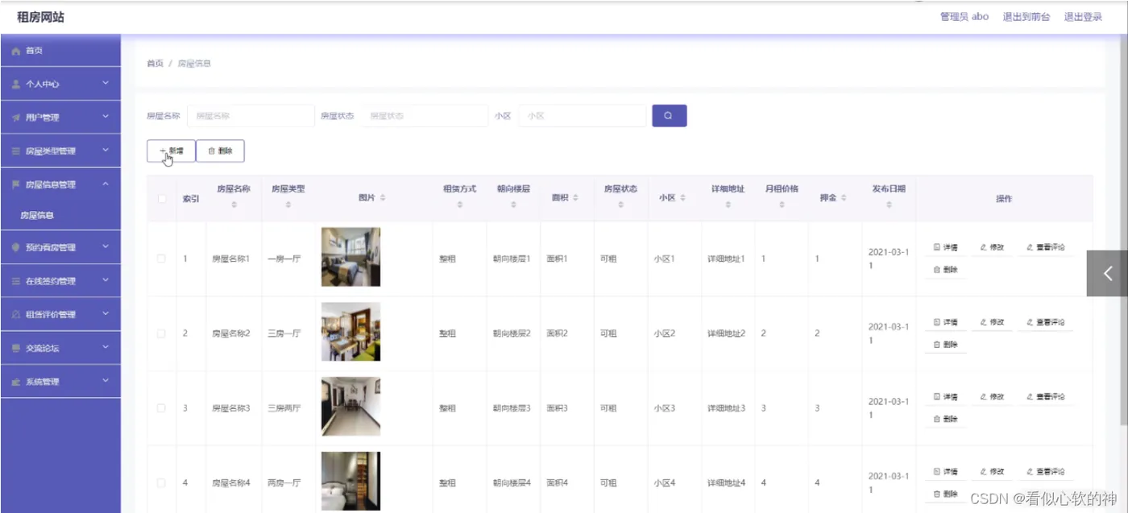
Task: Expand 房屋类型管理 with its chevron
Action: point(106,150)
